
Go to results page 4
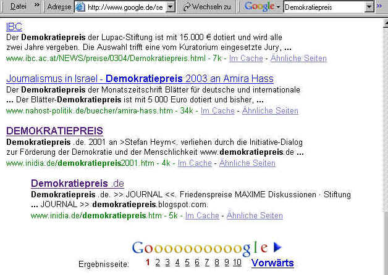177,263
